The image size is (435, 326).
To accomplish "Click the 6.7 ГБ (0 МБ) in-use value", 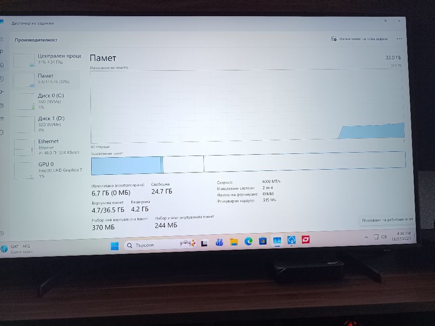I will click(x=111, y=193).
